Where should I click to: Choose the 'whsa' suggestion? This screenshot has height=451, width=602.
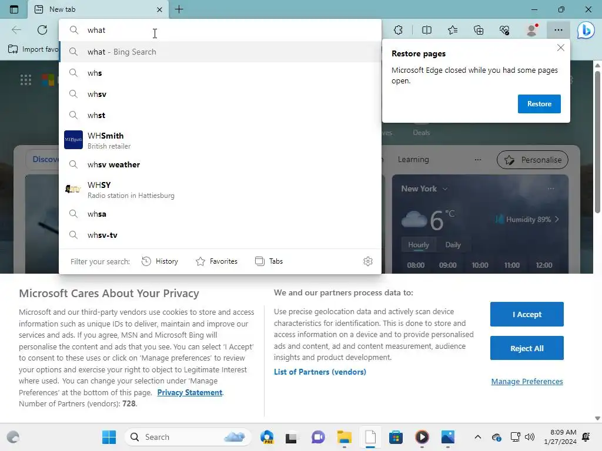pos(220,214)
